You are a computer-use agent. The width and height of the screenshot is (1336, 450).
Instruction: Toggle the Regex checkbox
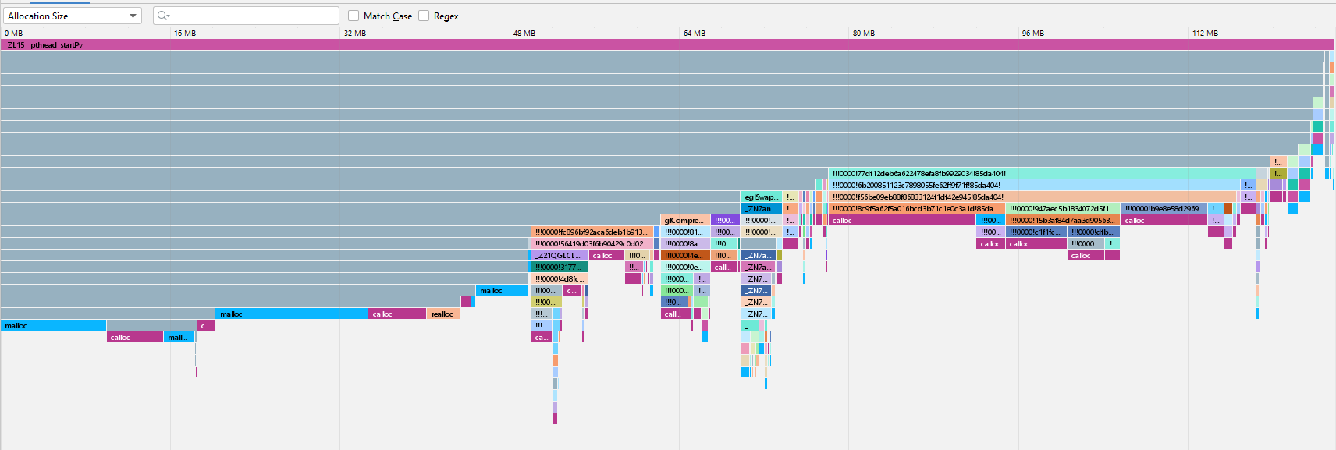point(424,16)
